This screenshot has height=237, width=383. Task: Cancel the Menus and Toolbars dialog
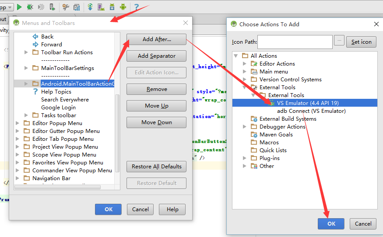140,209
